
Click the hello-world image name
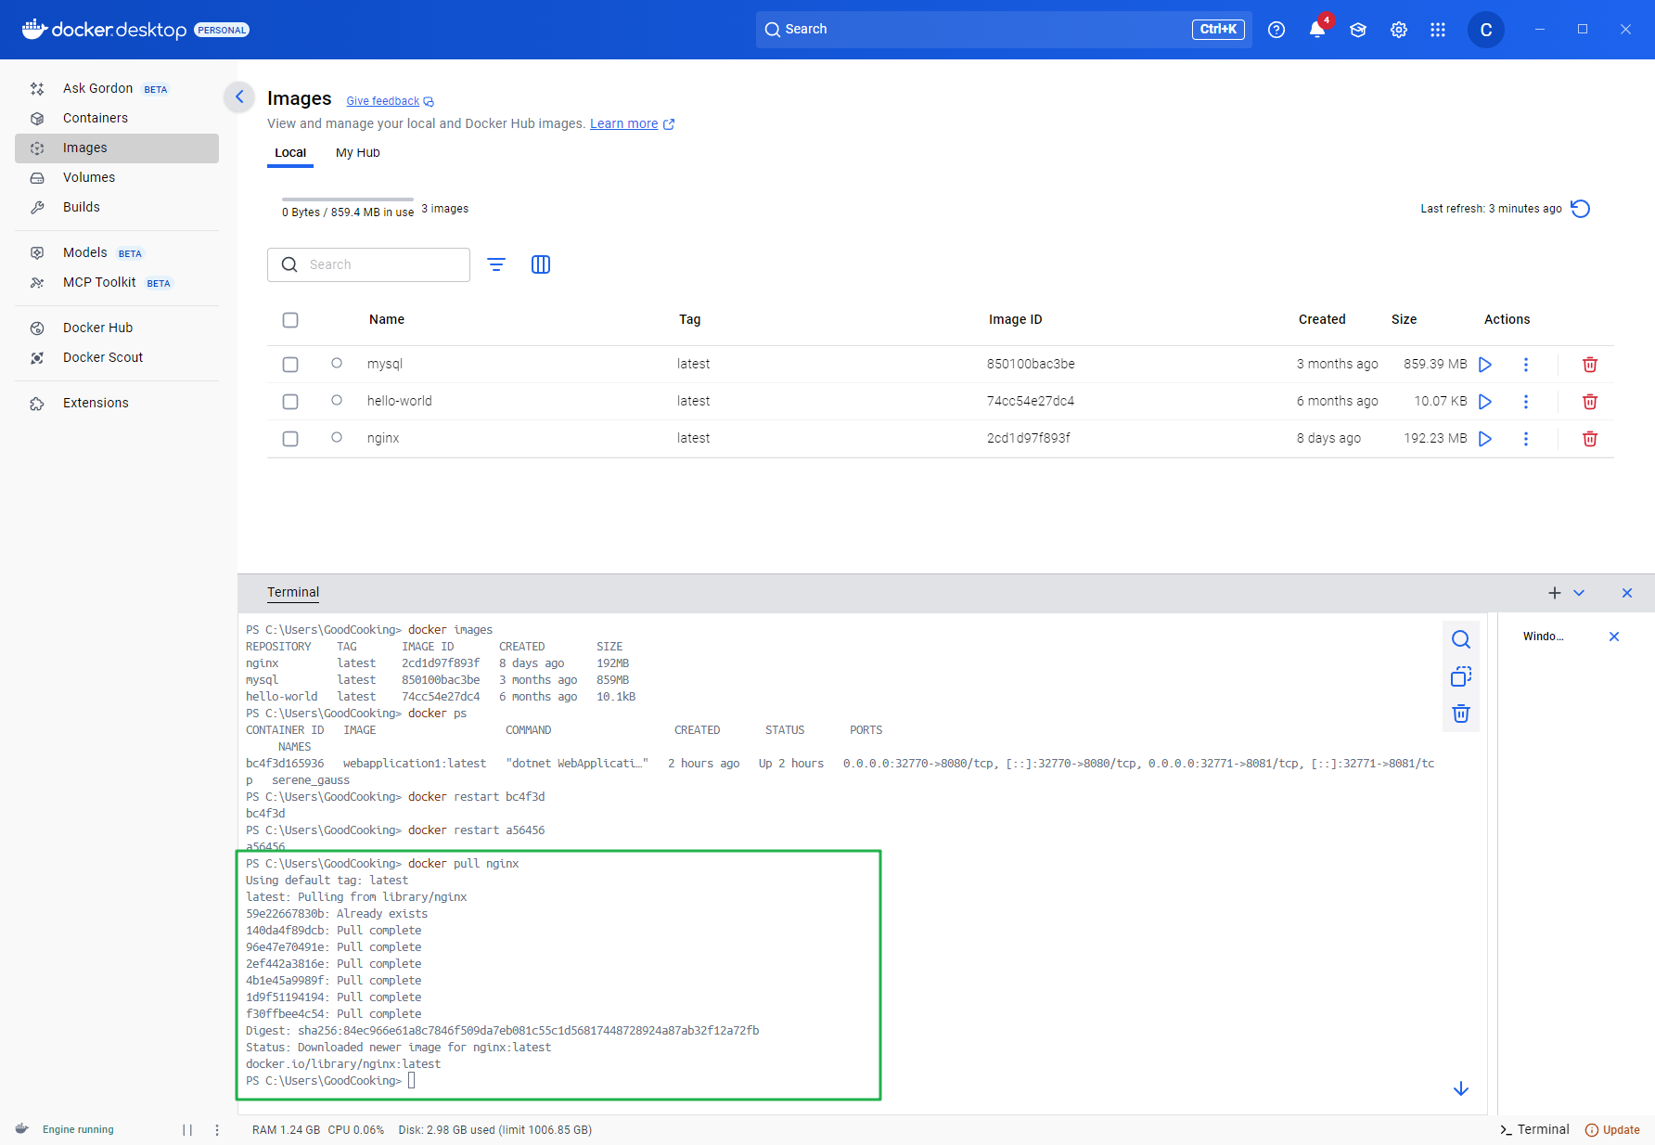click(x=400, y=401)
